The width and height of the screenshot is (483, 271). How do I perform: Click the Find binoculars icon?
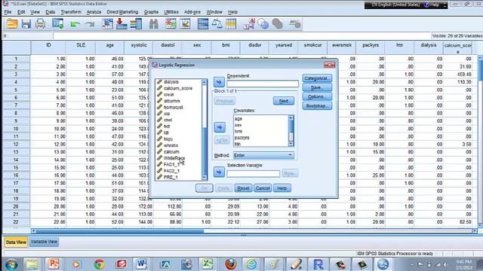pos(153,23)
